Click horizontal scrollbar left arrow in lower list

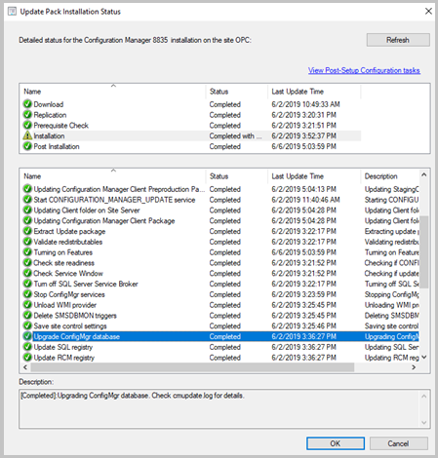coord(25,367)
